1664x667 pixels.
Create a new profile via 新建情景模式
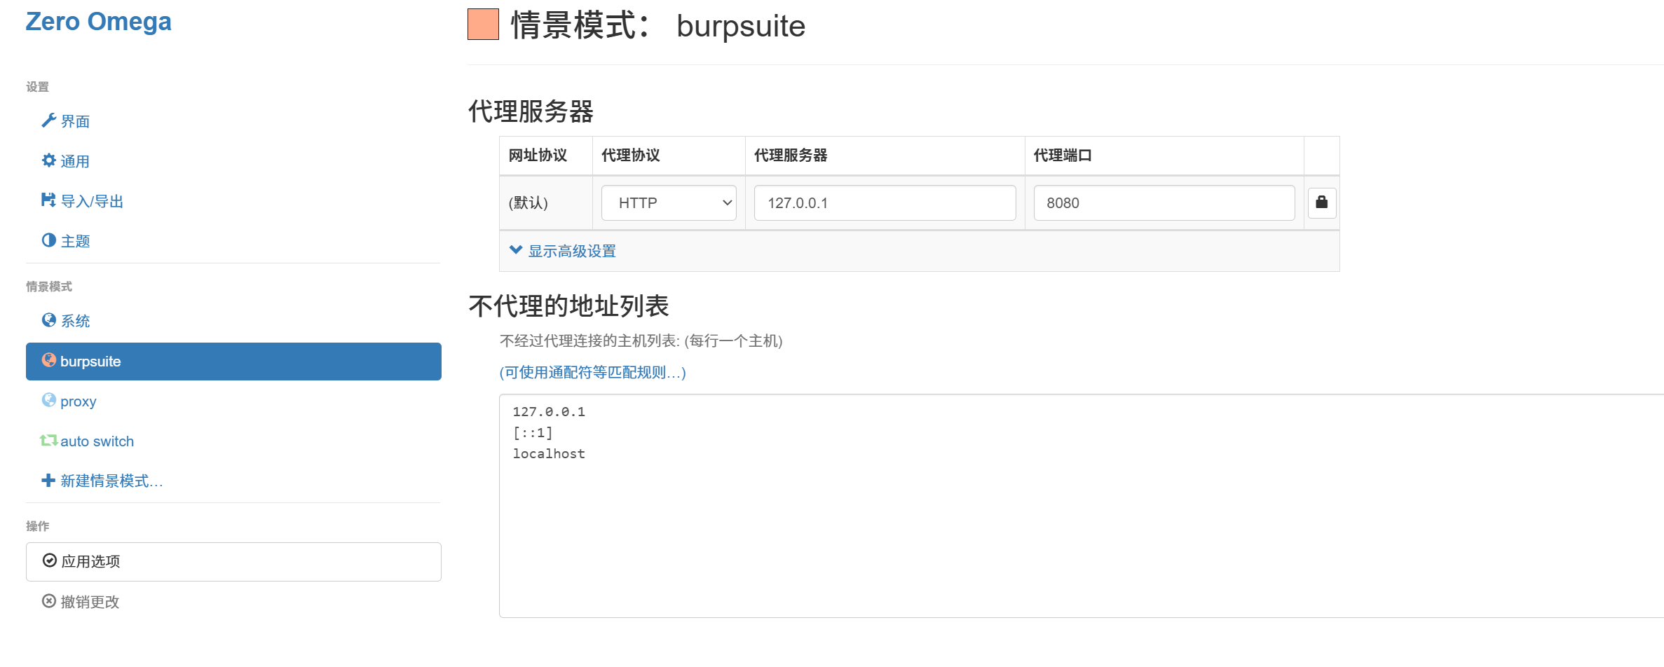(x=233, y=481)
